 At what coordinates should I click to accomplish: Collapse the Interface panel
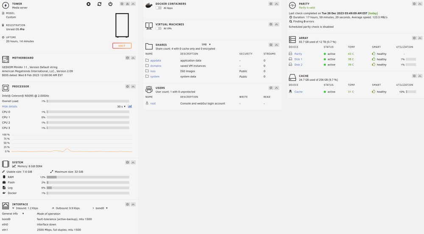click(x=133, y=204)
